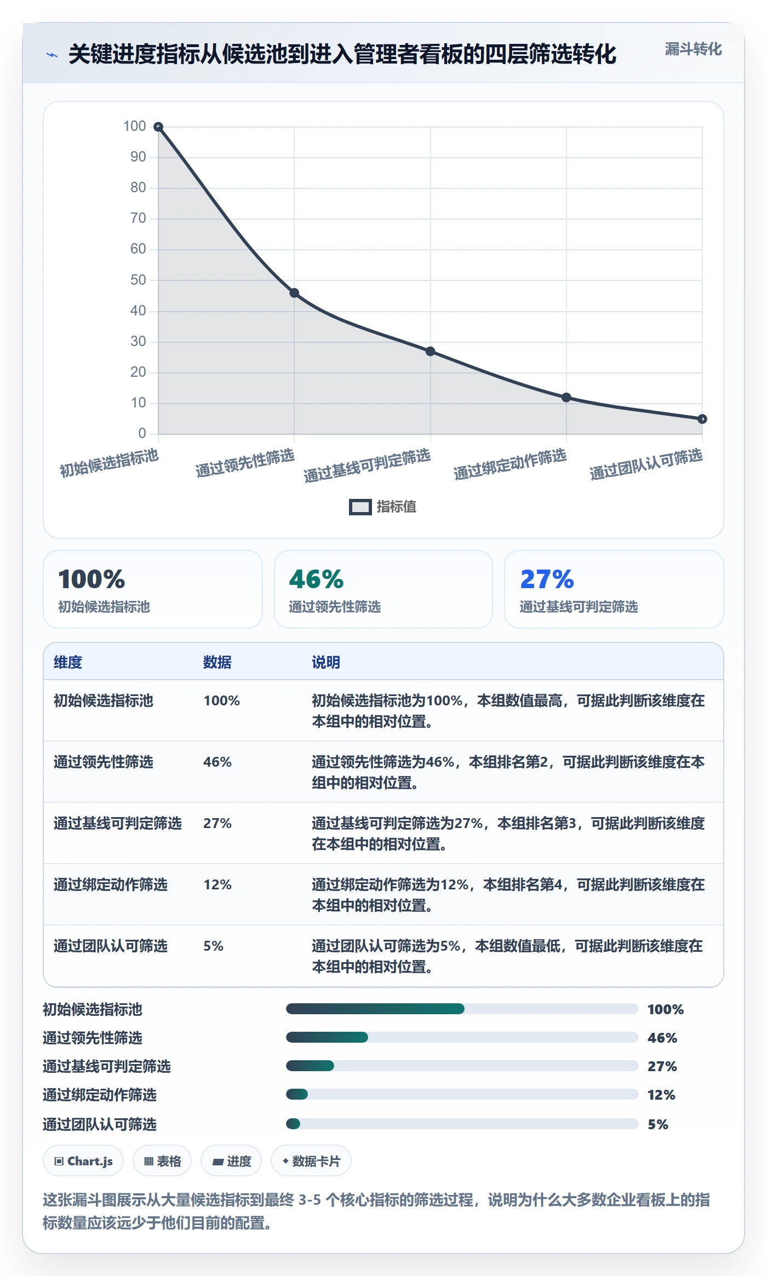
Task: Click x-axis label 通过绑定动作筛选
Action: (510, 464)
